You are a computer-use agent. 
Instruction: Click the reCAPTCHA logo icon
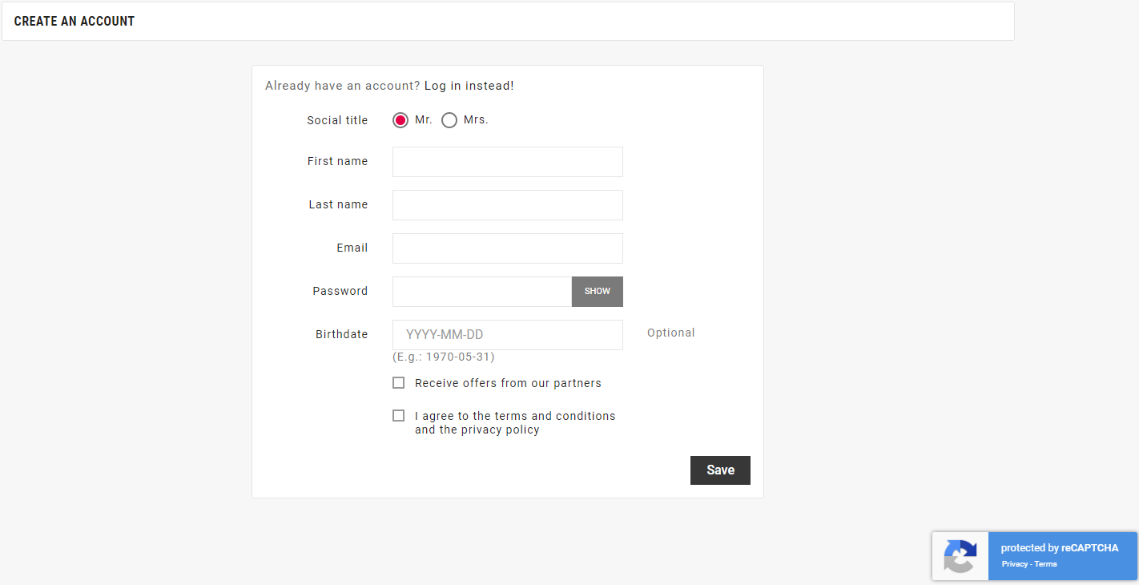960,556
